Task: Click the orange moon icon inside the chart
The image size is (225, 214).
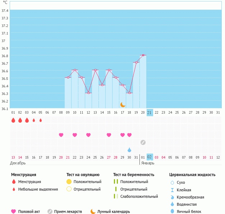Action: (x=123, y=105)
